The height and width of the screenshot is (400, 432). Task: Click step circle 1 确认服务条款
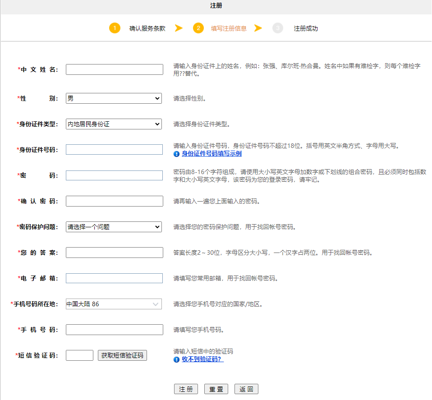[115, 28]
